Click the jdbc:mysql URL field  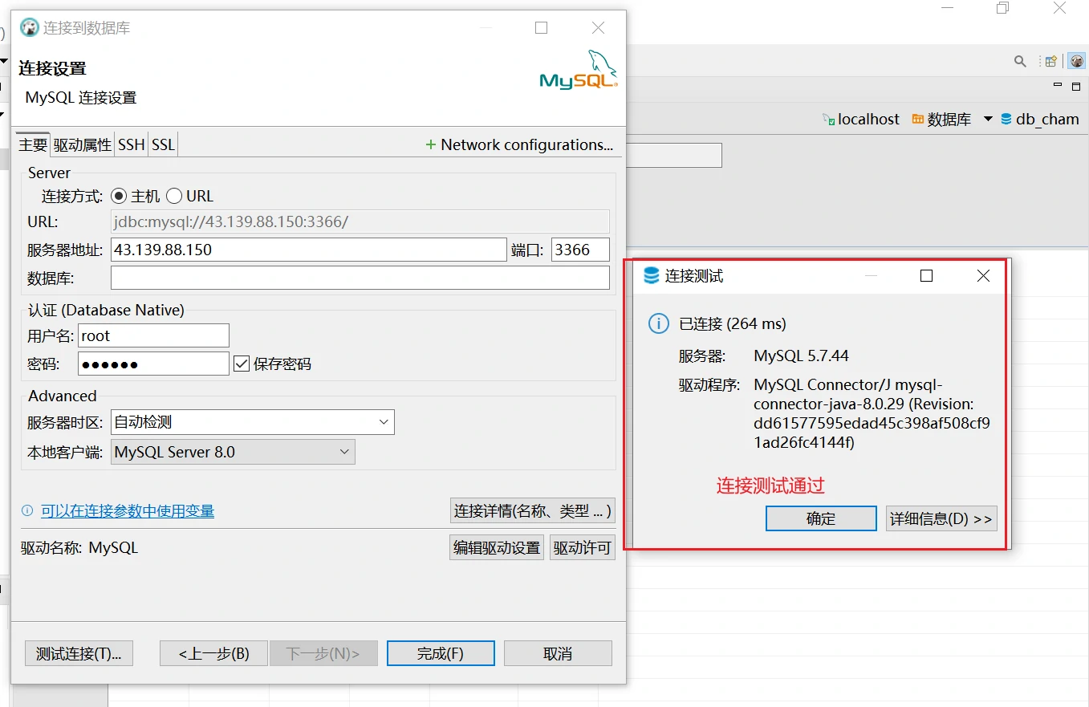[x=360, y=221]
